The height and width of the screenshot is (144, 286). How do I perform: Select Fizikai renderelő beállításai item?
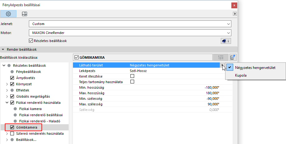click(41, 115)
